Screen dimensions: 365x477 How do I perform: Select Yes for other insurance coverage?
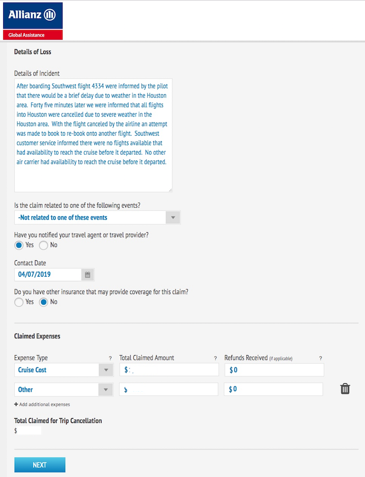coord(19,302)
